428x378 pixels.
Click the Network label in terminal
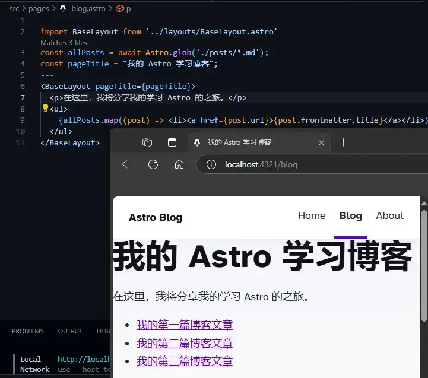coord(34,370)
